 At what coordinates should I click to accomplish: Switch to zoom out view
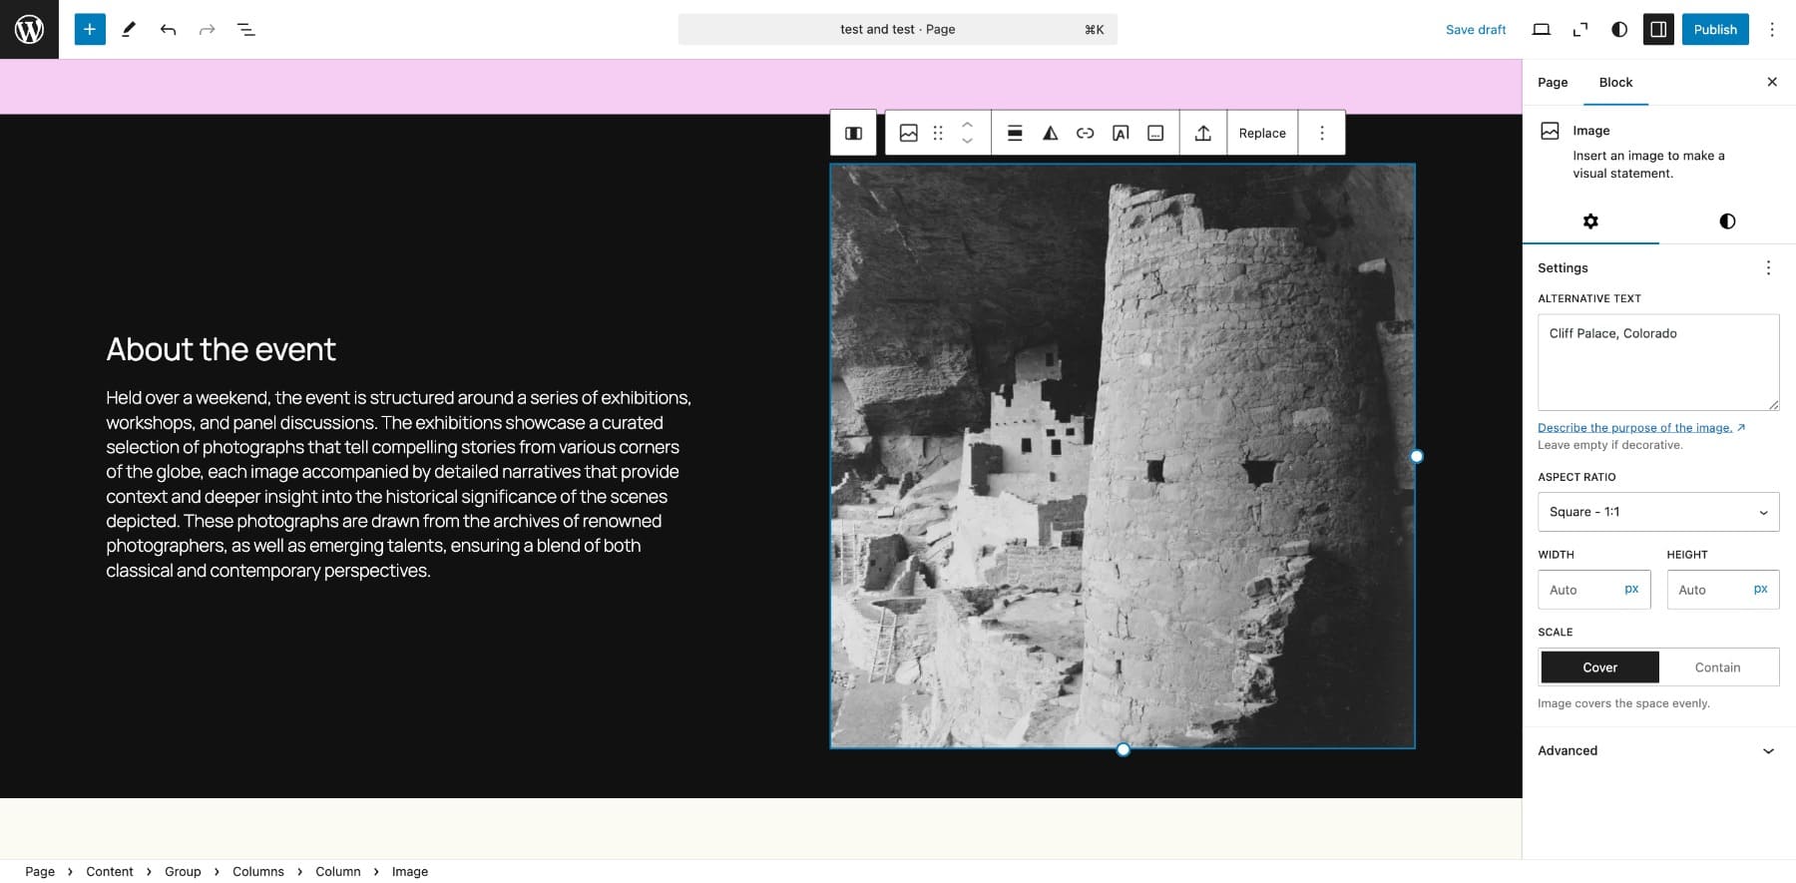[x=1579, y=29]
